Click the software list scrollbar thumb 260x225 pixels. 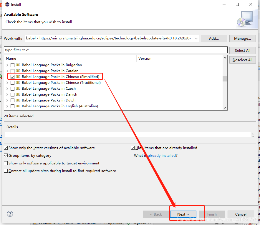(225, 79)
